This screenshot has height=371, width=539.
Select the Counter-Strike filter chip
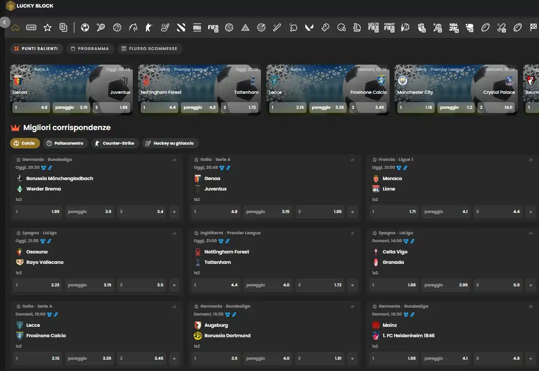[115, 143]
